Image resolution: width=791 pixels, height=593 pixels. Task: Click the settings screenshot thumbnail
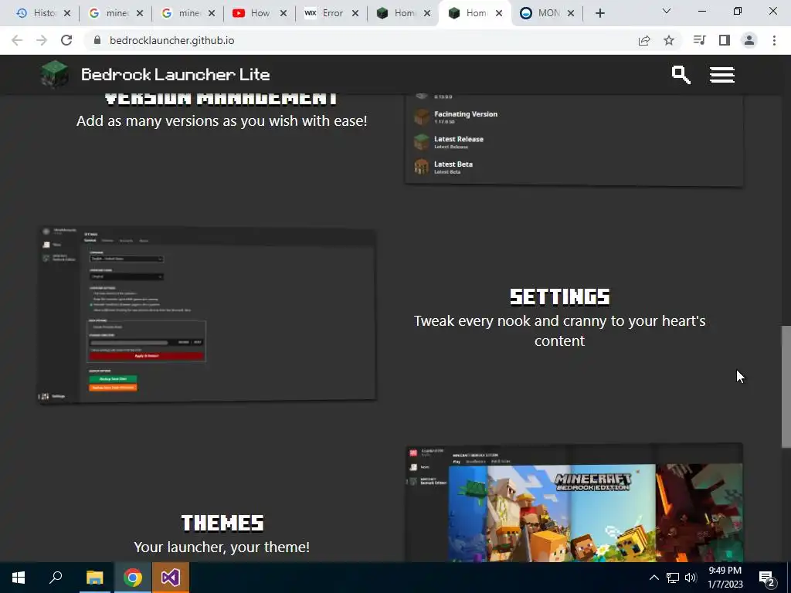[207, 315]
